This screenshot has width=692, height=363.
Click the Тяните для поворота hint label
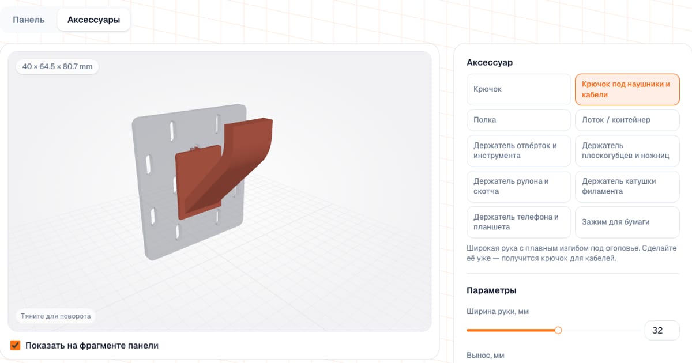pyautogui.click(x=56, y=316)
